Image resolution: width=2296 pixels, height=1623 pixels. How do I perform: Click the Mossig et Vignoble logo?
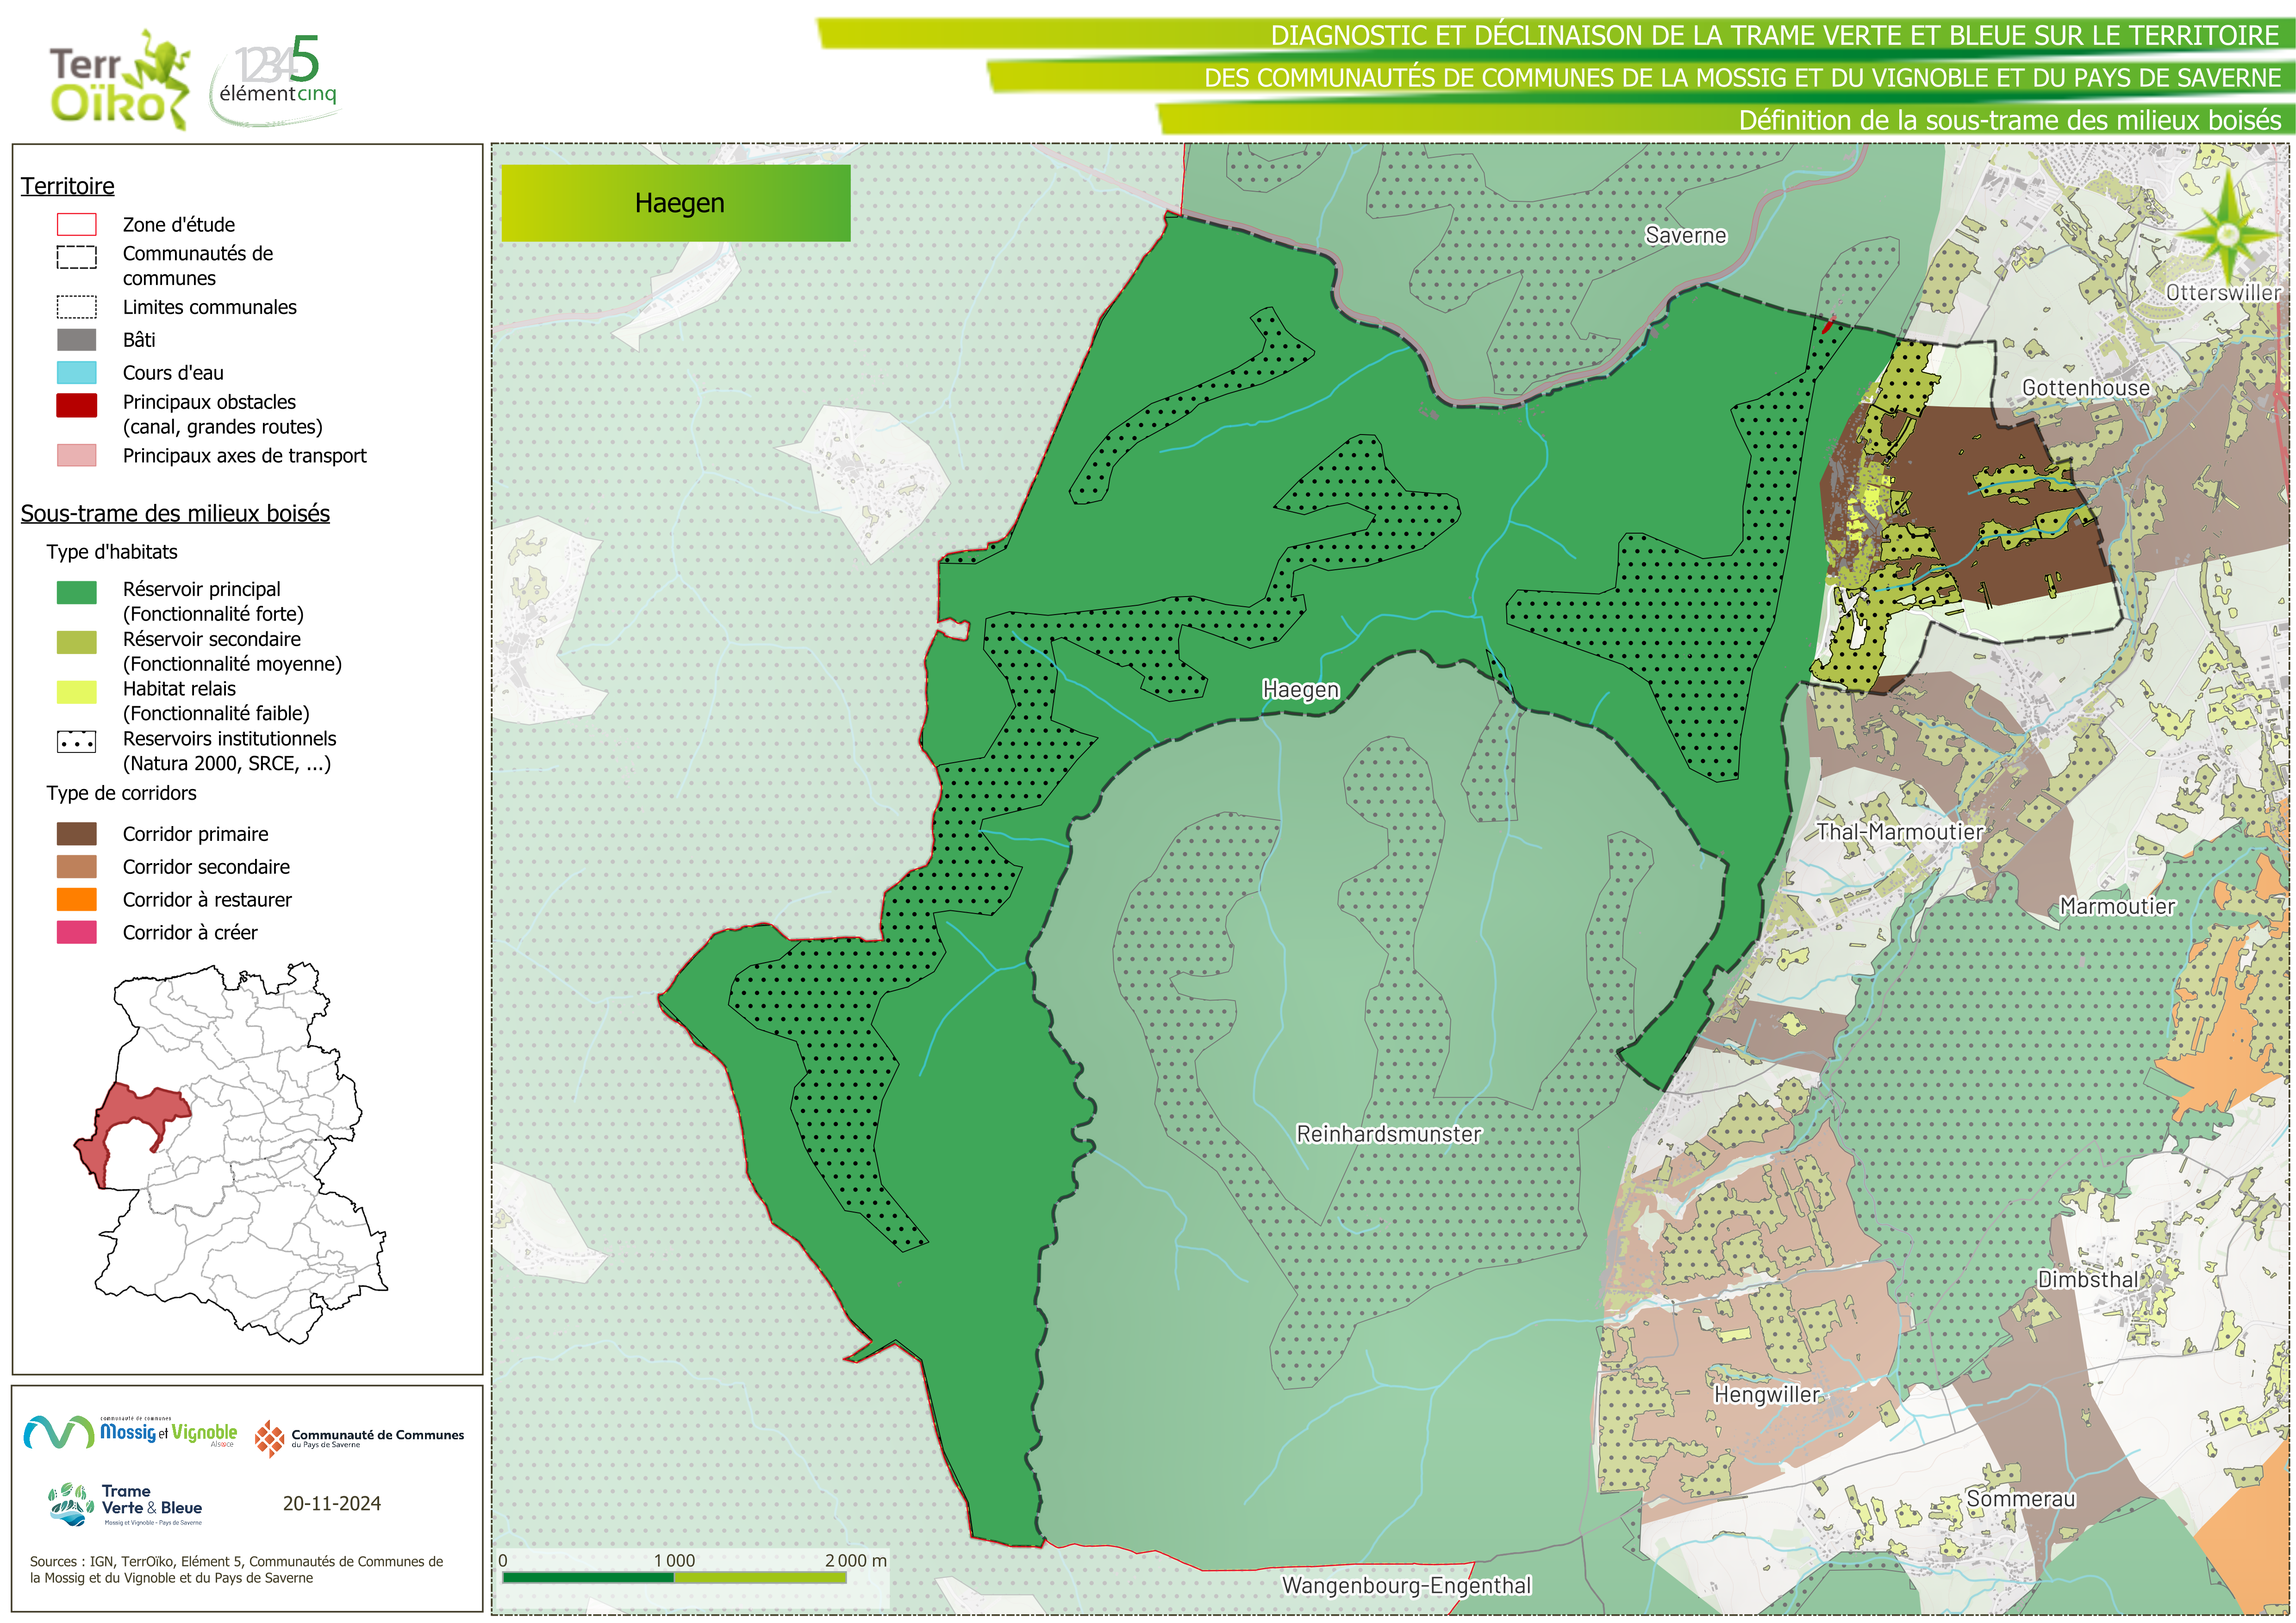pos(130,1432)
